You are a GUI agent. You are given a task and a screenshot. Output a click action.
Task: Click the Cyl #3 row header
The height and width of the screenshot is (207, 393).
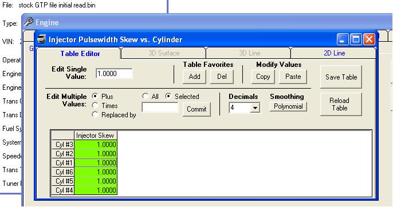63,145
